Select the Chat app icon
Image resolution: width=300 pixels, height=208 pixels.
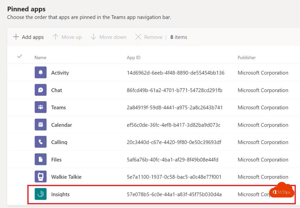tap(40, 90)
